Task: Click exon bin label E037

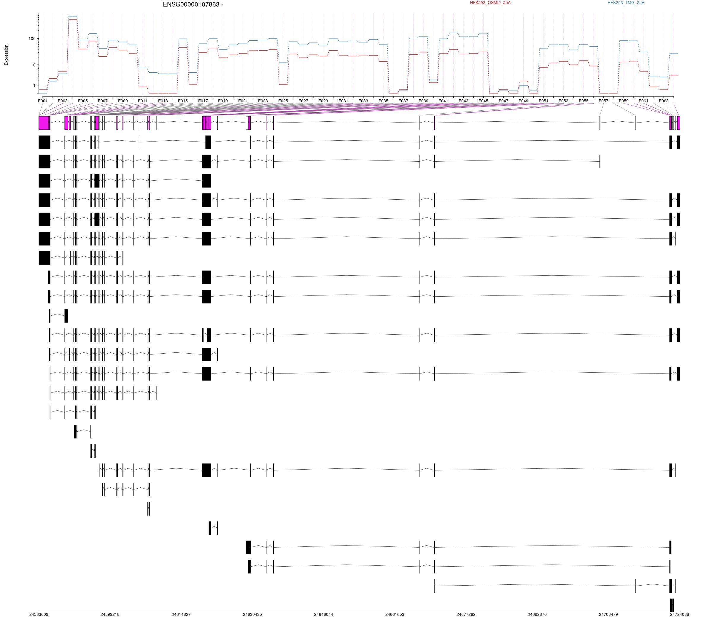Action: tap(403, 101)
